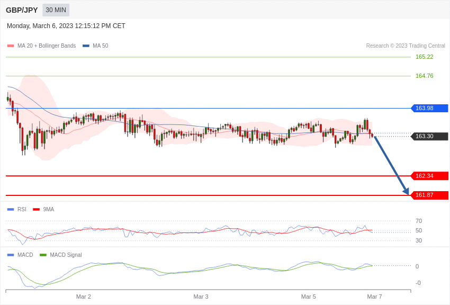Click the Research © 2023 Trading Central credit
The image size is (450, 305).
pos(406,46)
